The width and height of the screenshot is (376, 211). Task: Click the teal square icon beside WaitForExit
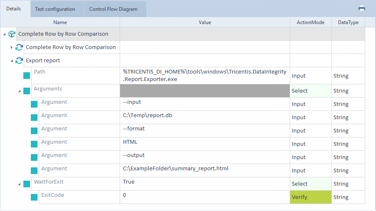(27, 184)
